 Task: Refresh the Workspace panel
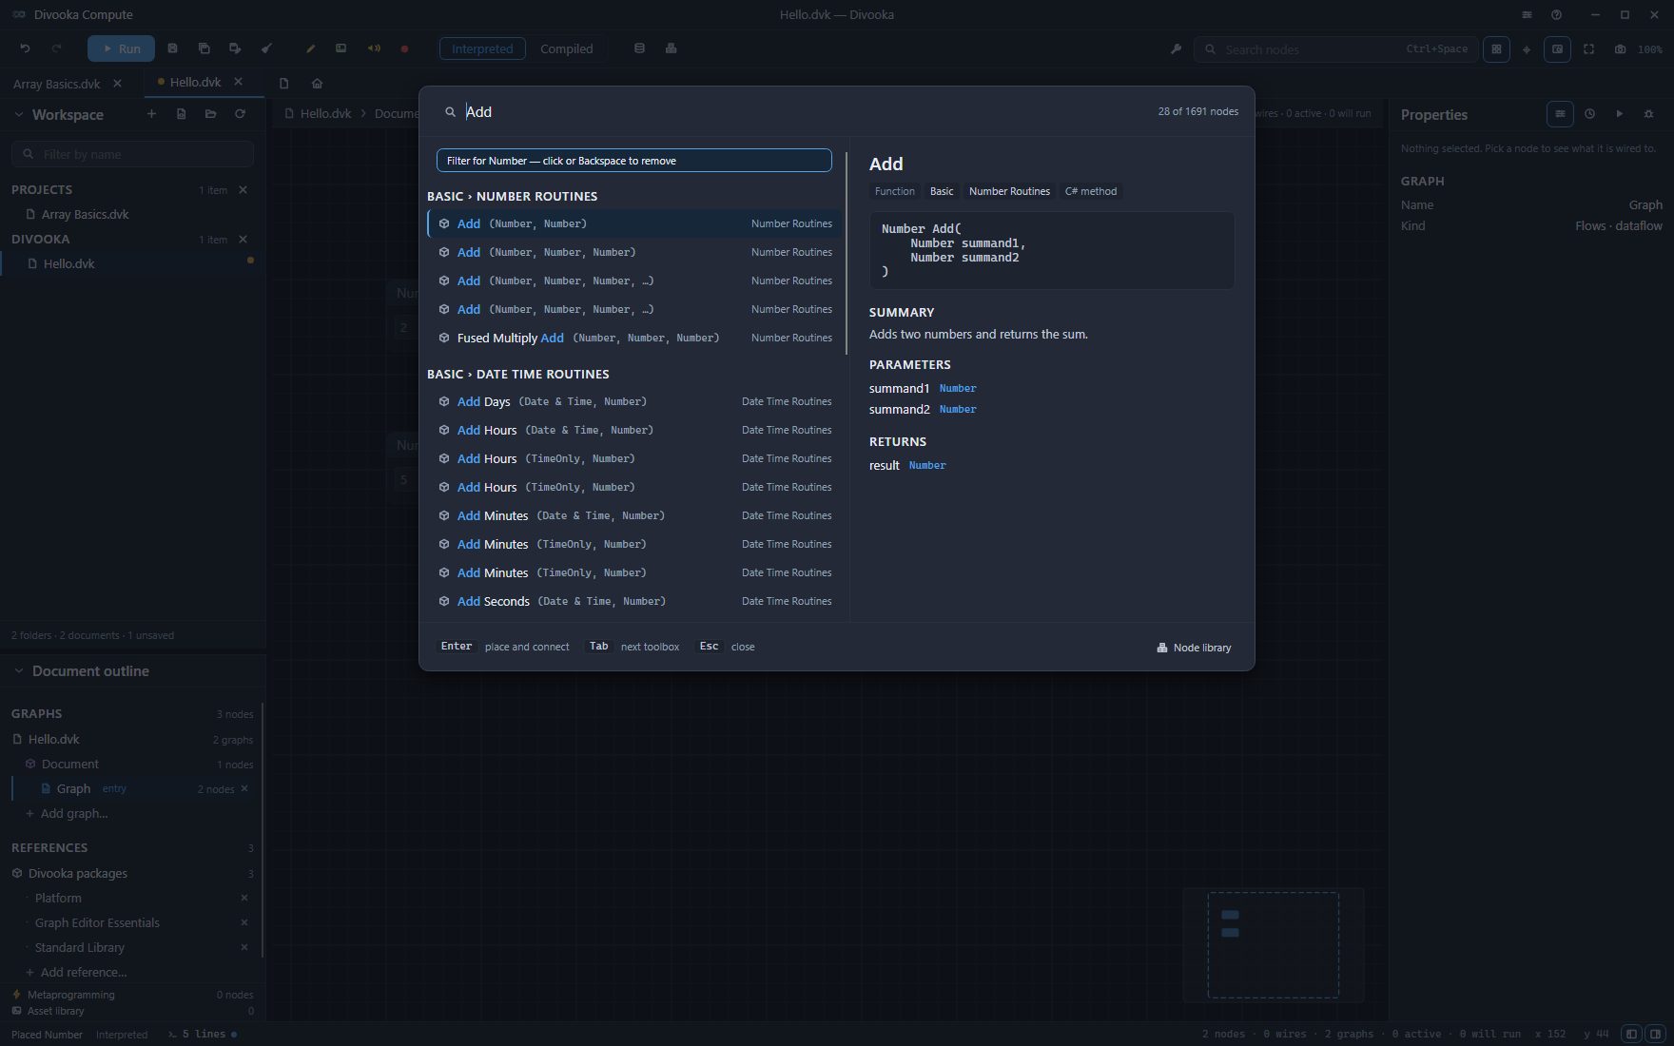(240, 114)
